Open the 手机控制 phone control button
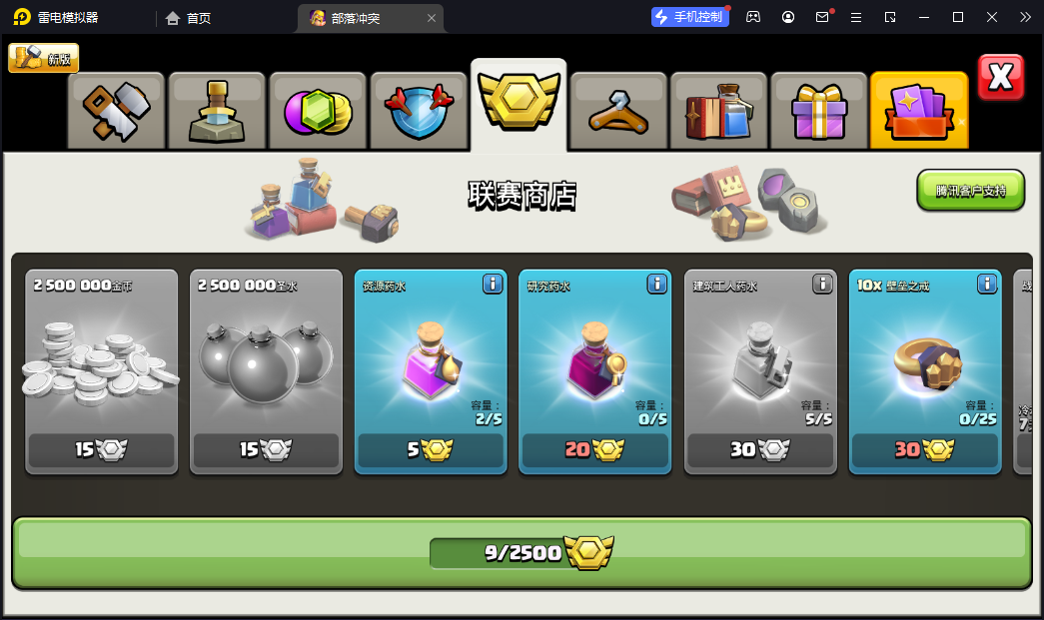This screenshot has height=620, width=1044. click(689, 17)
